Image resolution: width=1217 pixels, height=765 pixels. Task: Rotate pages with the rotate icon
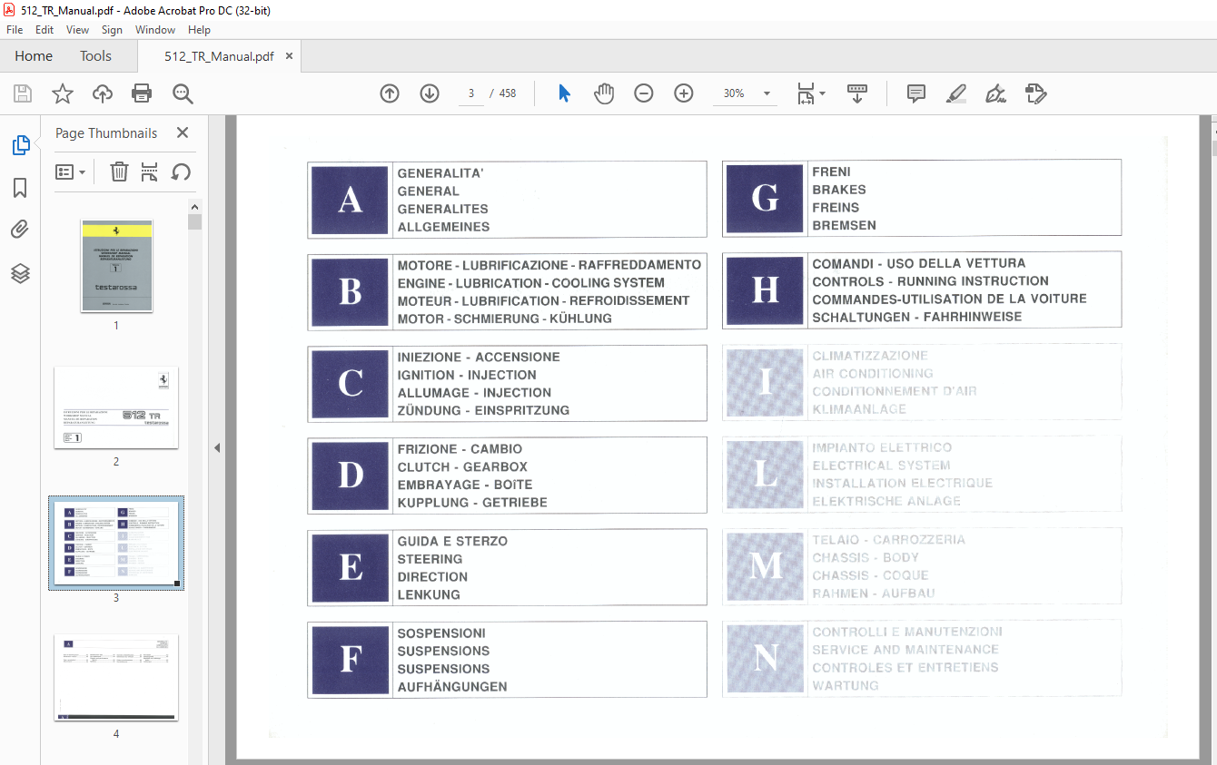coord(181,172)
